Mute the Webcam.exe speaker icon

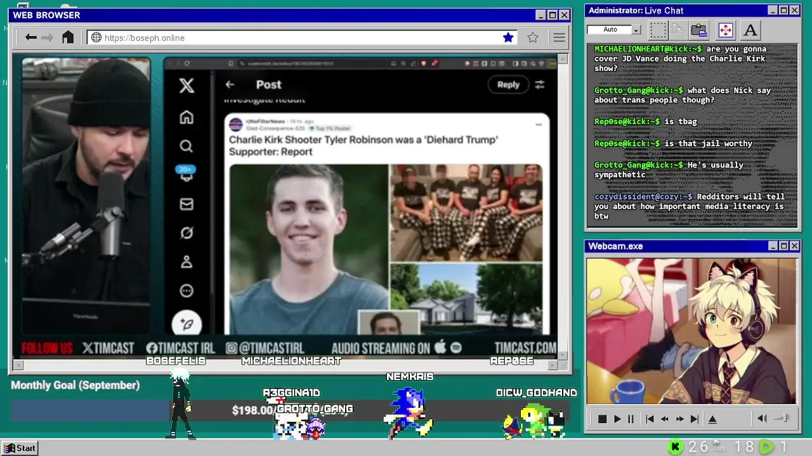coord(763,418)
